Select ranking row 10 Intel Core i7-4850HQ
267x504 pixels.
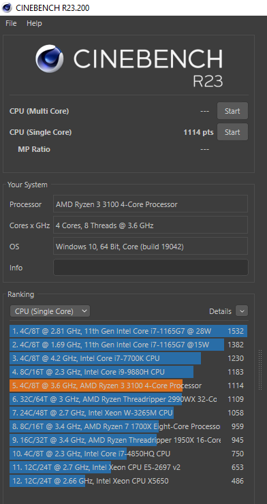[128, 454]
